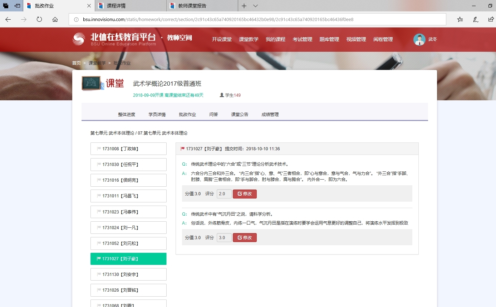Switch to the 成绩管理 tab
The width and height of the screenshot is (496, 307).
click(270, 115)
